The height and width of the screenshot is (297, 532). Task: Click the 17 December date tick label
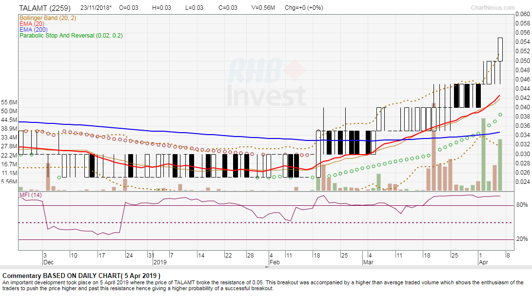click(x=102, y=255)
